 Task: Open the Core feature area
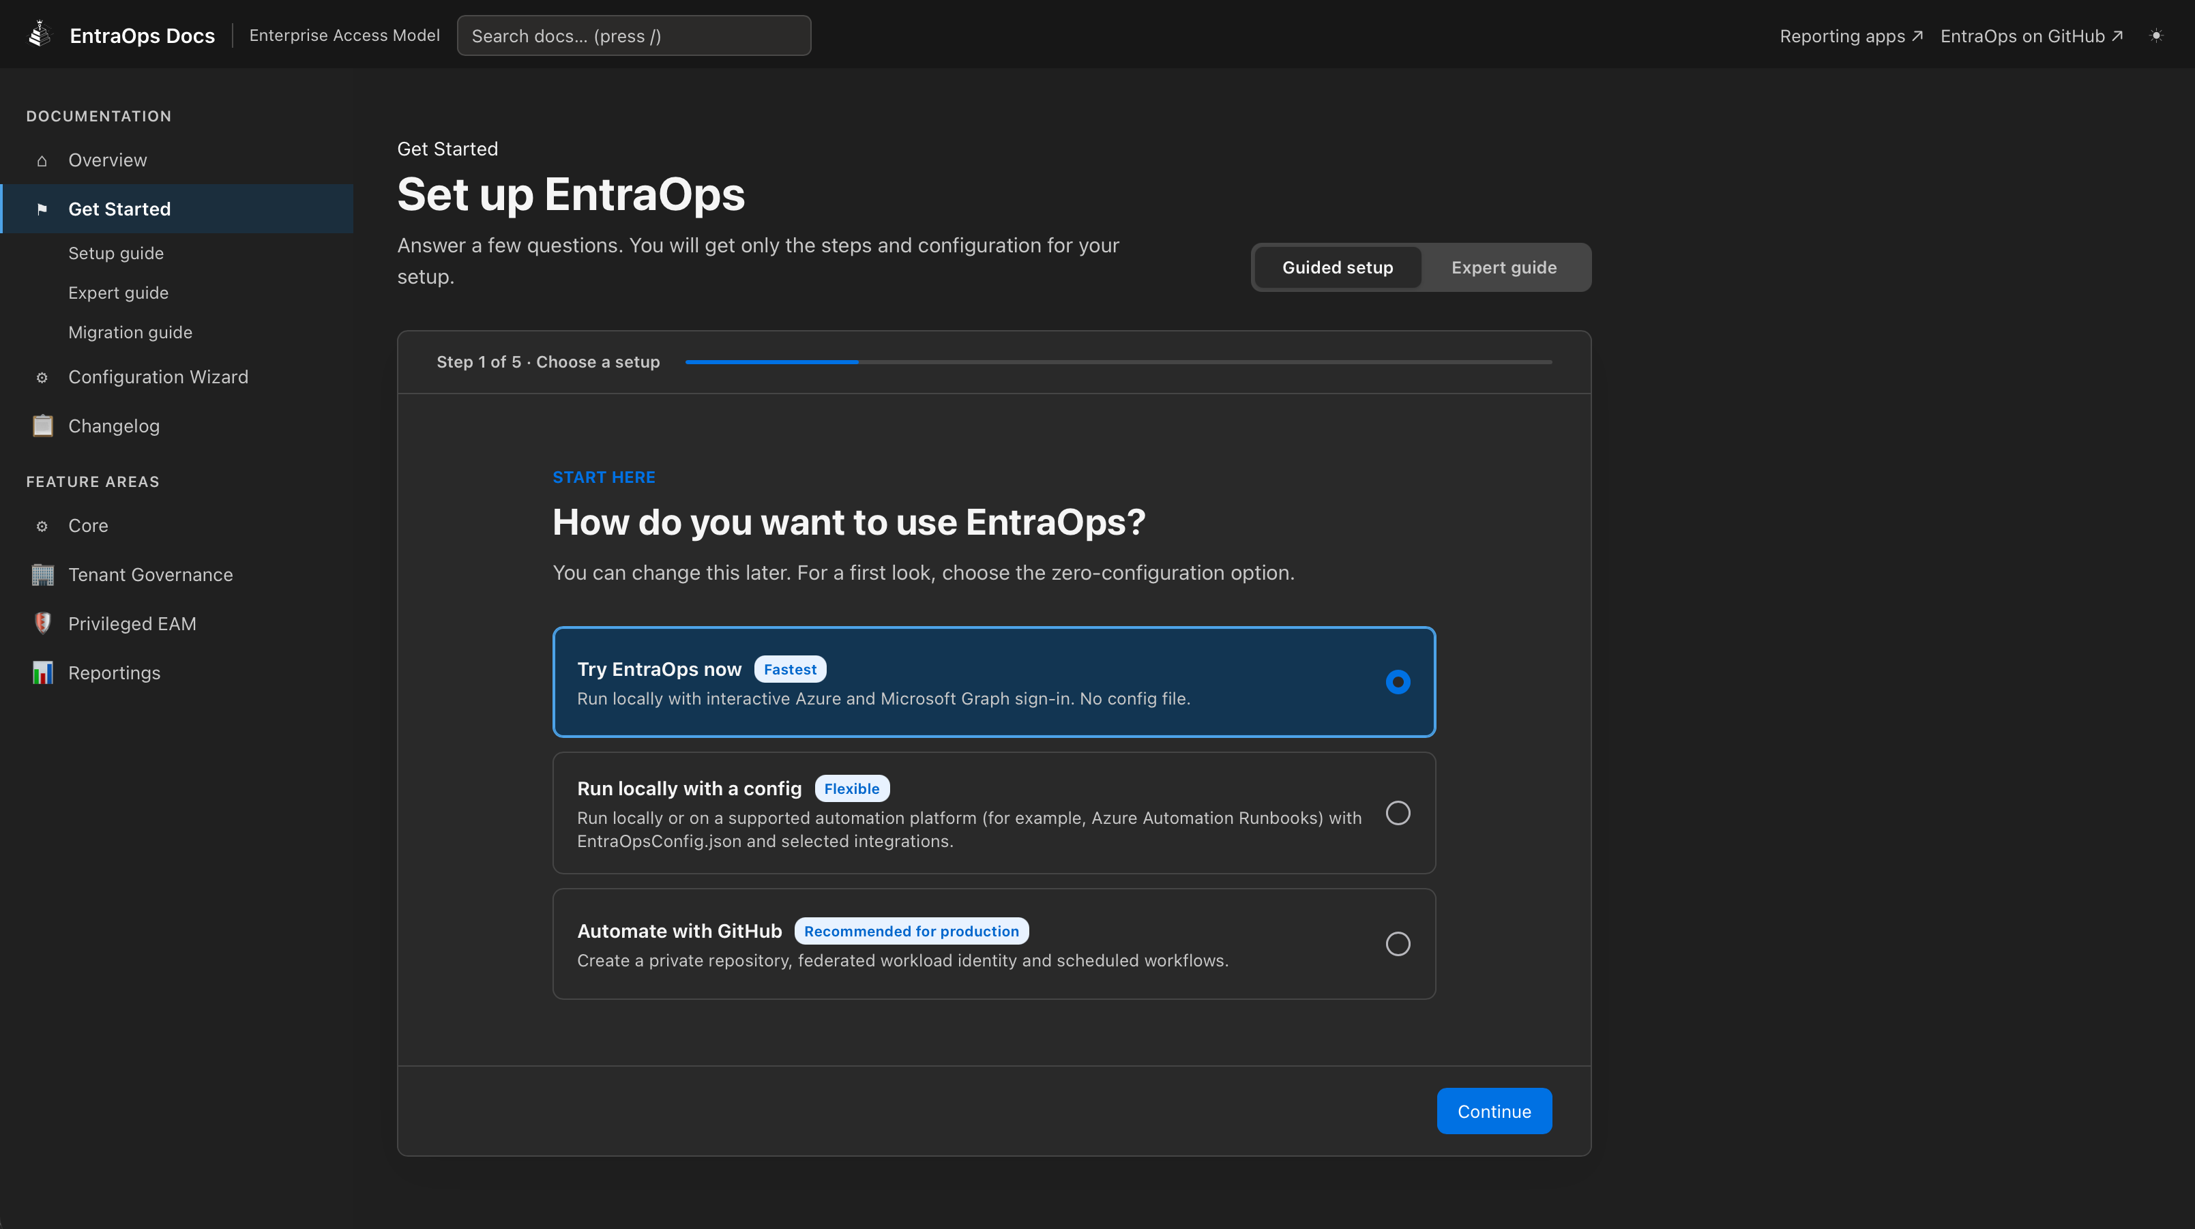[x=177, y=526]
